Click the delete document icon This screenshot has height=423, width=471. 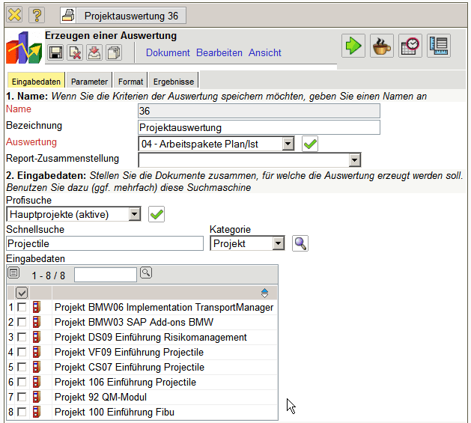coord(75,52)
